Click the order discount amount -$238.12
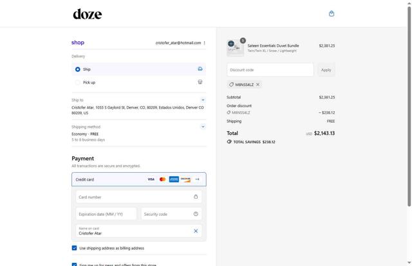Image resolution: width=412 pixels, height=266 pixels. 327,112
